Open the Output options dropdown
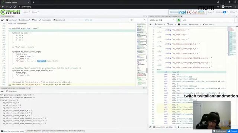This screenshot has width=238, height=133. coord(160,24)
